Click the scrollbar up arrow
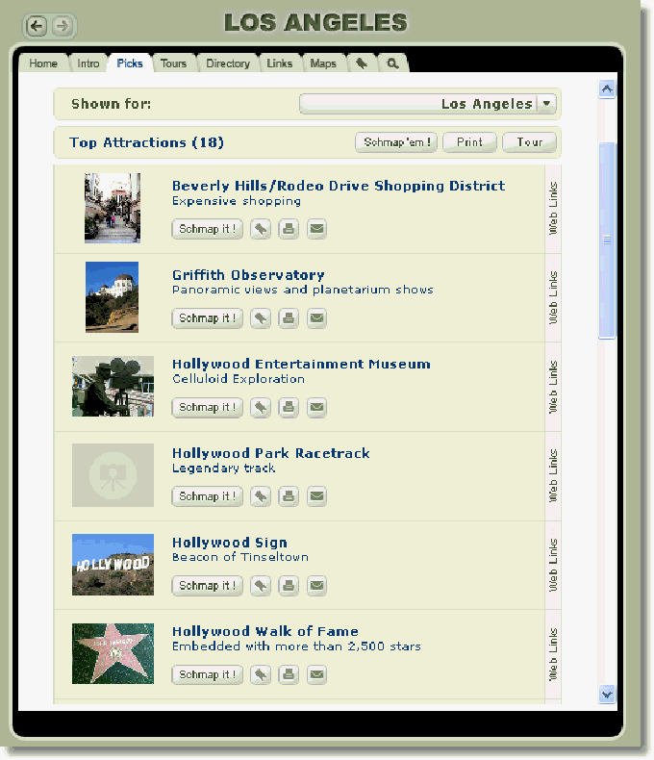The height and width of the screenshot is (760, 654). (607, 89)
